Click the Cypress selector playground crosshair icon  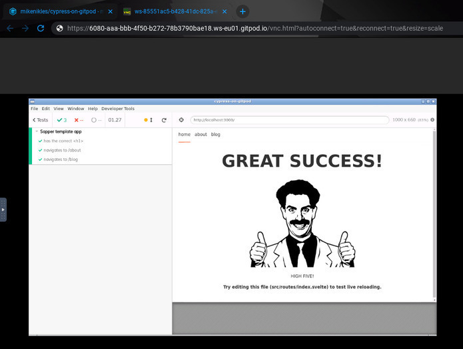181,120
